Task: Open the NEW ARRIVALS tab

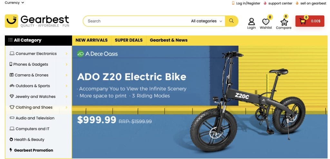Action: 92,40
